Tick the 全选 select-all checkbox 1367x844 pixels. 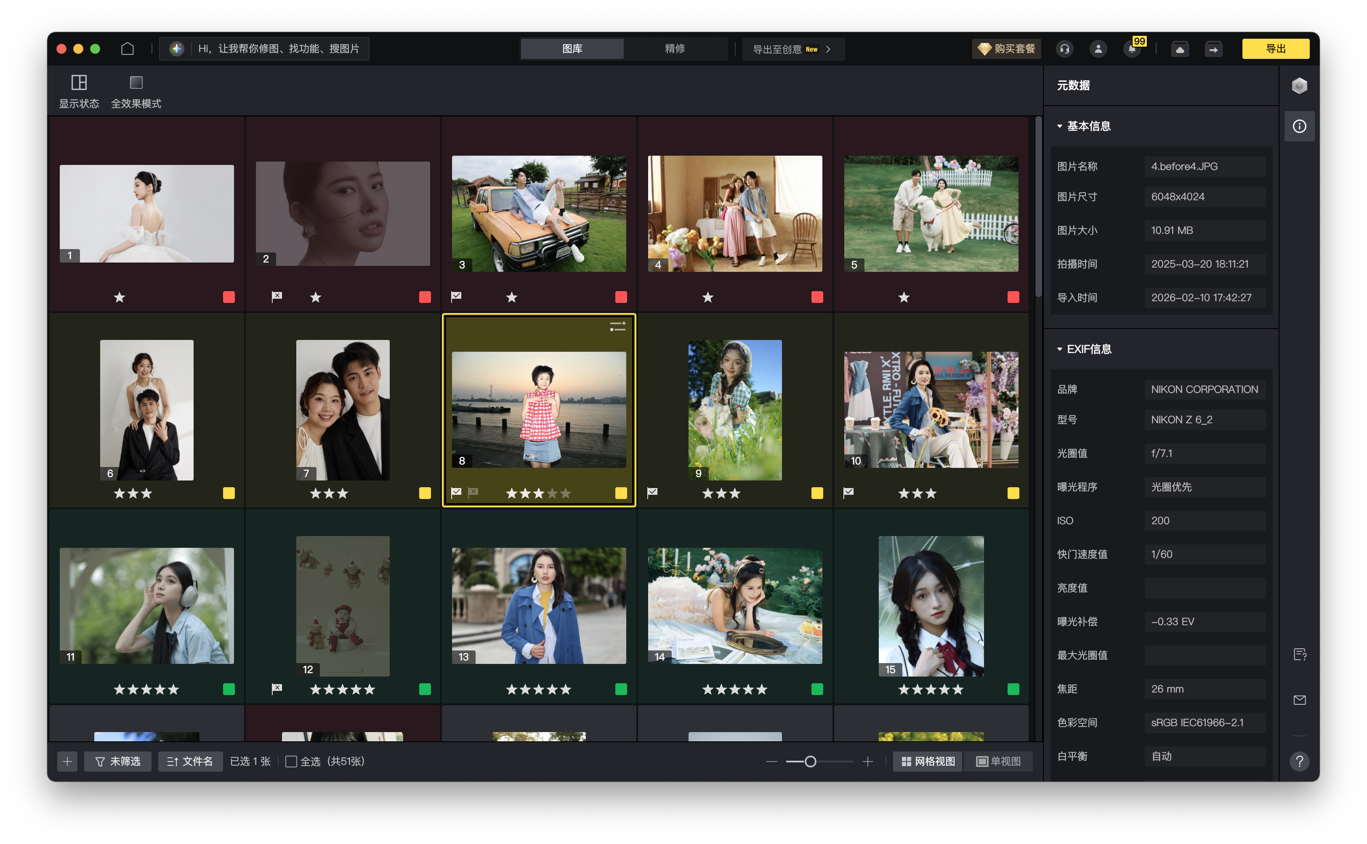(x=291, y=762)
